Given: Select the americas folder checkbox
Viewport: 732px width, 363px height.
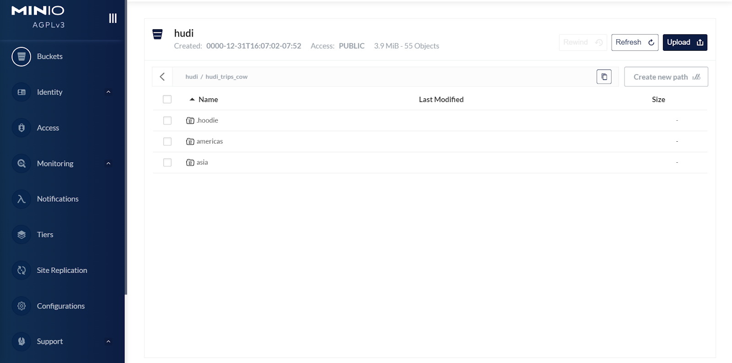Looking at the screenshot, I should pyautogui.click(x=167, y=142).
